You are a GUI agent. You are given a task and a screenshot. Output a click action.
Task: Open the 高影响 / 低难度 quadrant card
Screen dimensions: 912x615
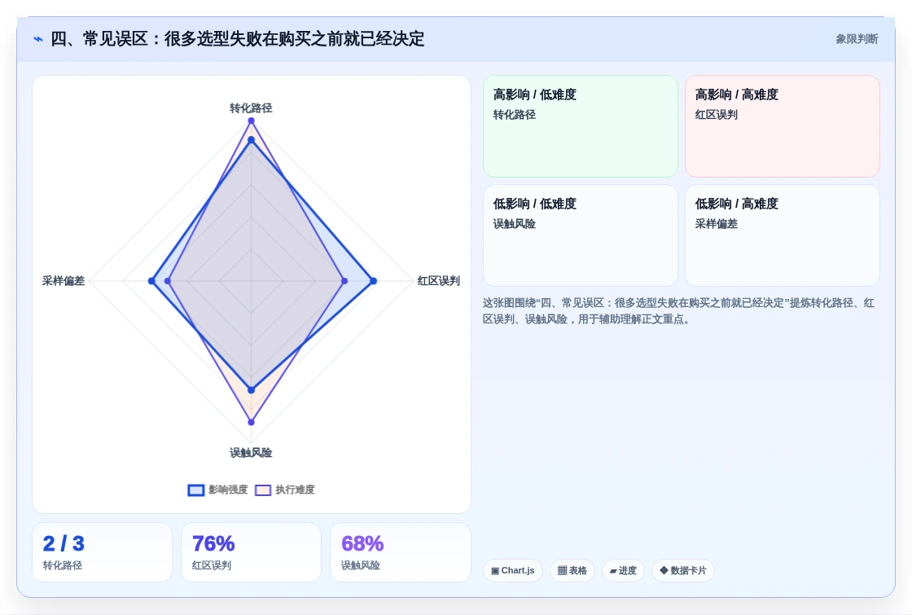pyautogui.click(x=581, y=126)
